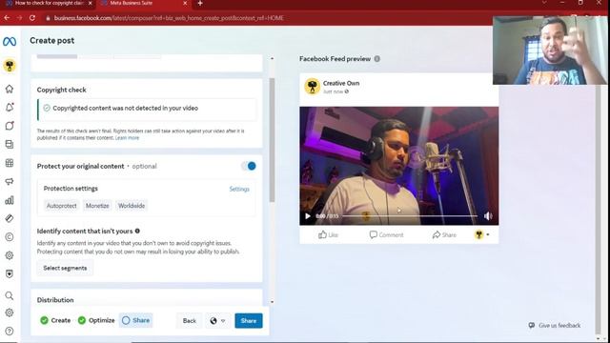Open the gear cog icon below copyright icon

(10, 255)
